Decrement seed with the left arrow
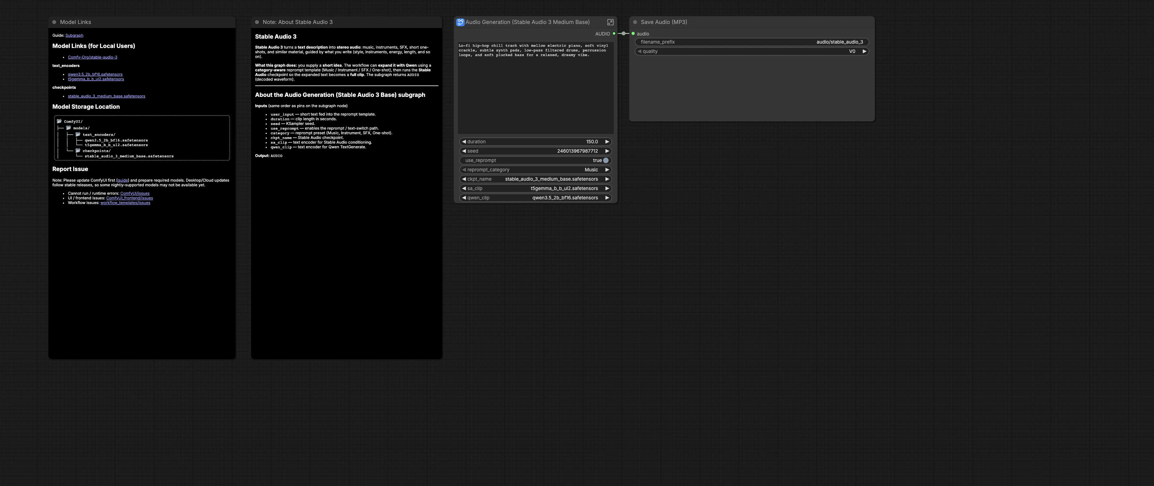Image resolution: width=1154 pixels, height=486 pixels. tap(464, 151)
